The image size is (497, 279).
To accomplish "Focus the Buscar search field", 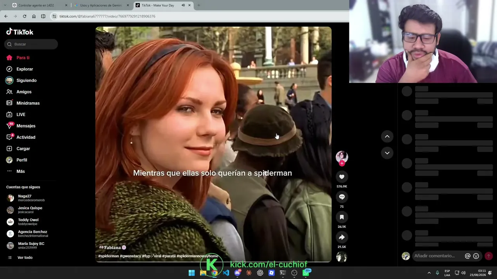I will [31, 44].
